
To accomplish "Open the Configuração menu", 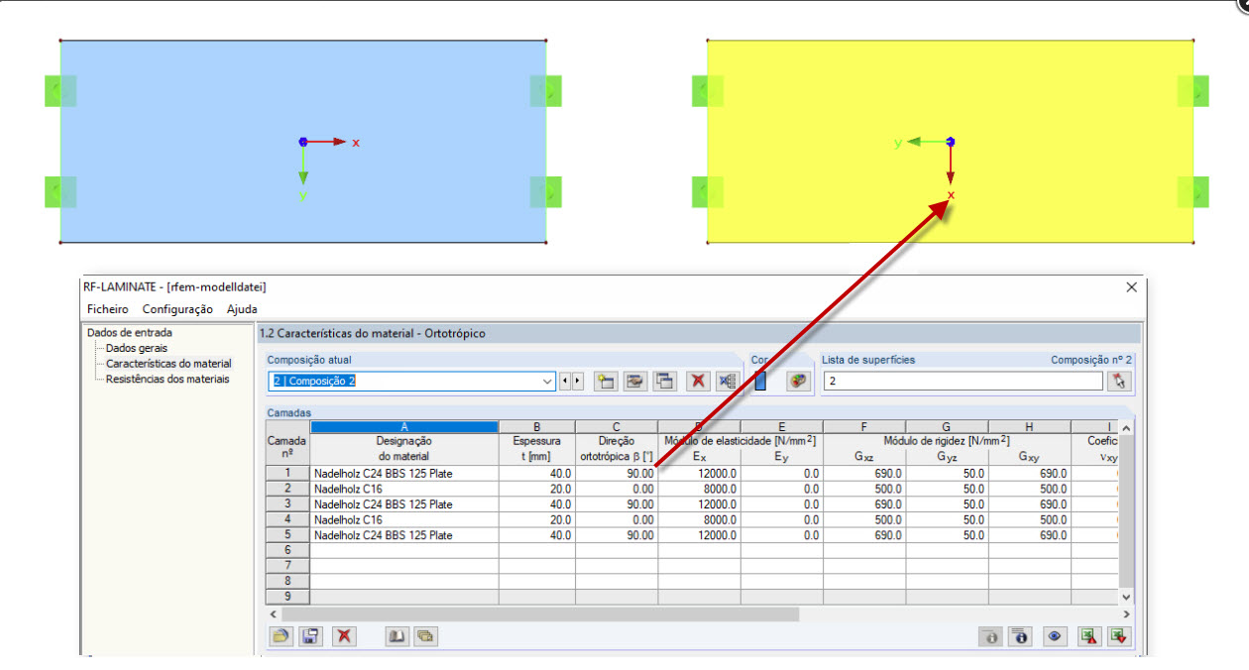I will point(177,309).
